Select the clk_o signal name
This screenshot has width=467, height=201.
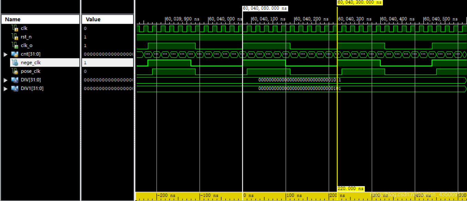coord(27,45)
